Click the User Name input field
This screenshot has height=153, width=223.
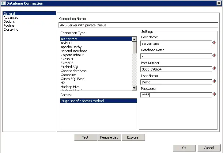[176, 82]
